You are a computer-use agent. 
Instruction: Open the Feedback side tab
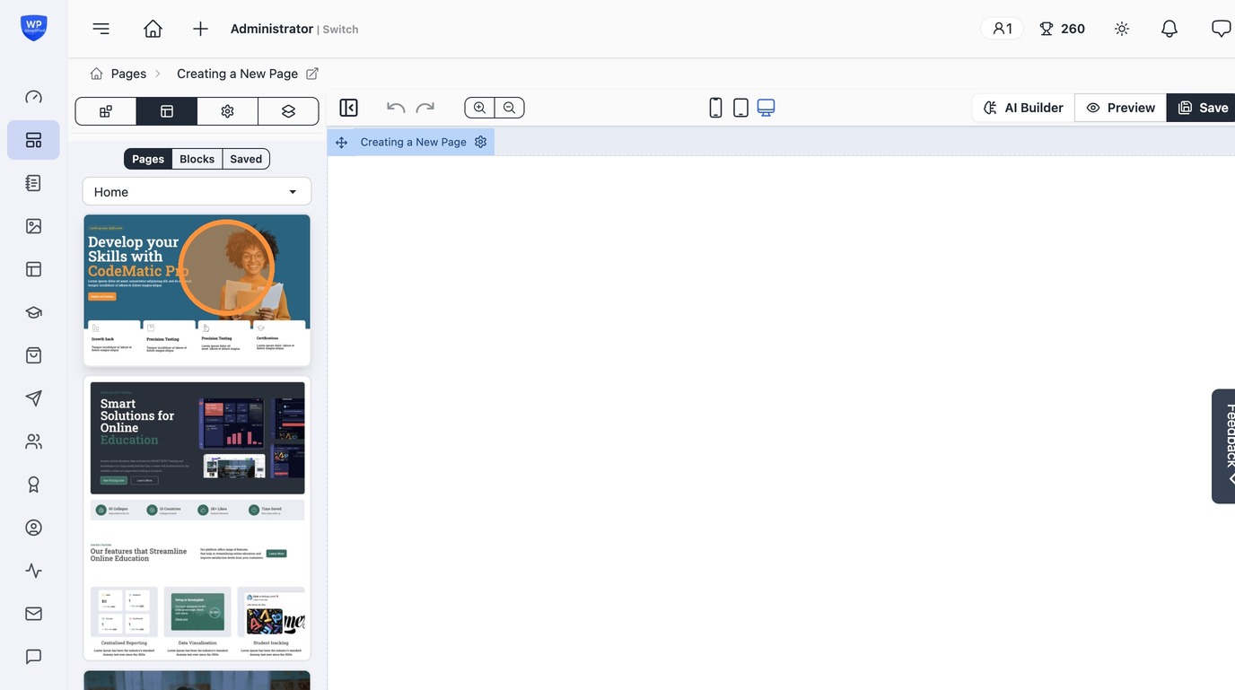click(1224, 446)
